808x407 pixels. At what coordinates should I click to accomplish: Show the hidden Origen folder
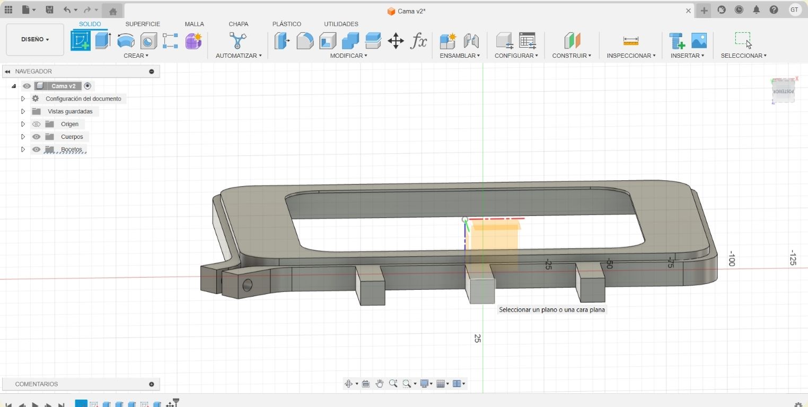[36, 124]
